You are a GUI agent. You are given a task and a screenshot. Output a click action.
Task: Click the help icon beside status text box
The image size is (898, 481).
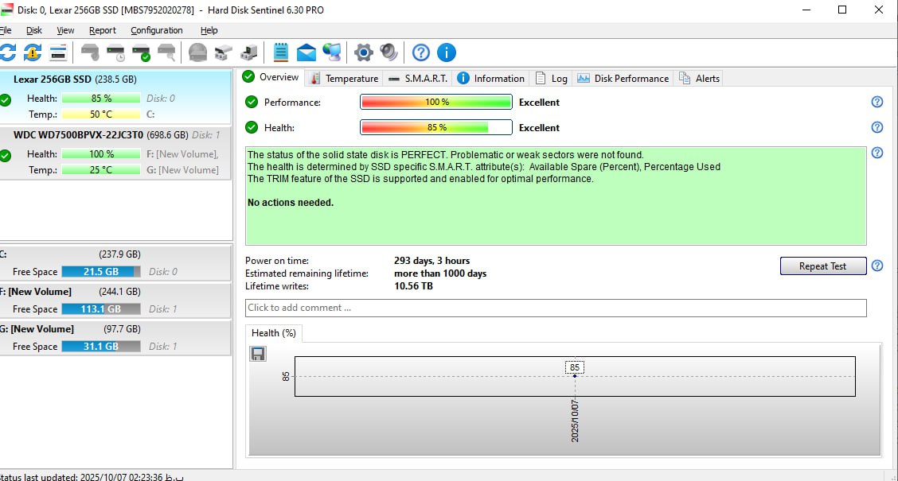(x=877, y=153)
